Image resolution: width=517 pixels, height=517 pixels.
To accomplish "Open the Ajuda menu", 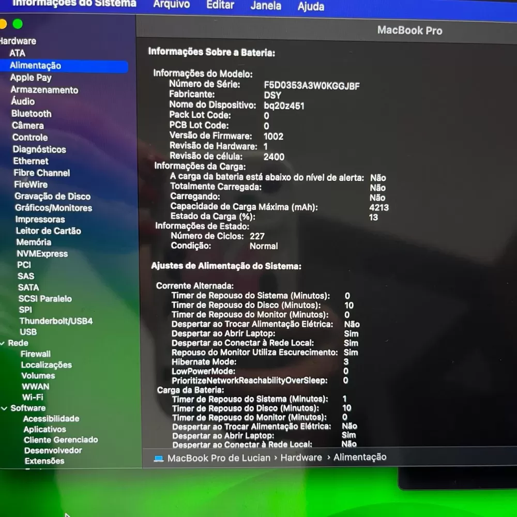I will 311,6.
